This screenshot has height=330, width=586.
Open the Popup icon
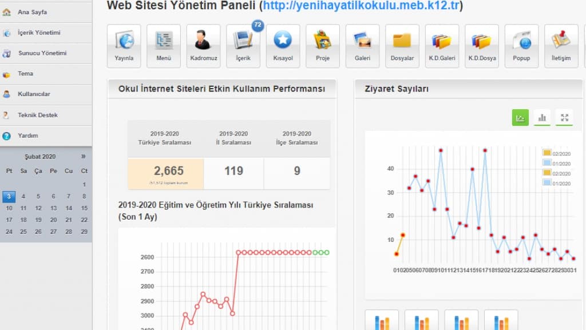coord(521,45)
